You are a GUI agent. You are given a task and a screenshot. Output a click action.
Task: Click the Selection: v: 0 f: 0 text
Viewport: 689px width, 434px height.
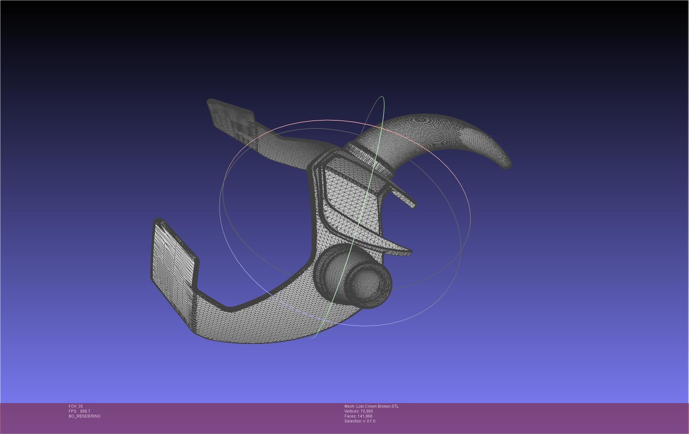[360, 421]
